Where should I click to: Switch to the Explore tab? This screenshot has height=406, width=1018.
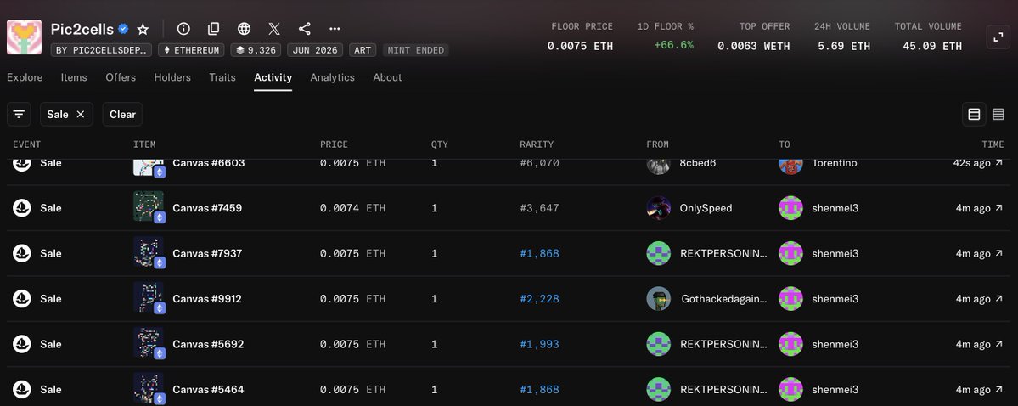coord(25,77)
